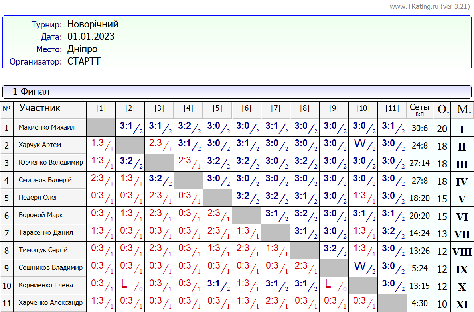Click the W result in Харчук Артем's row
The width and height of the screenshot is (474, 312).
click(360, 144)
